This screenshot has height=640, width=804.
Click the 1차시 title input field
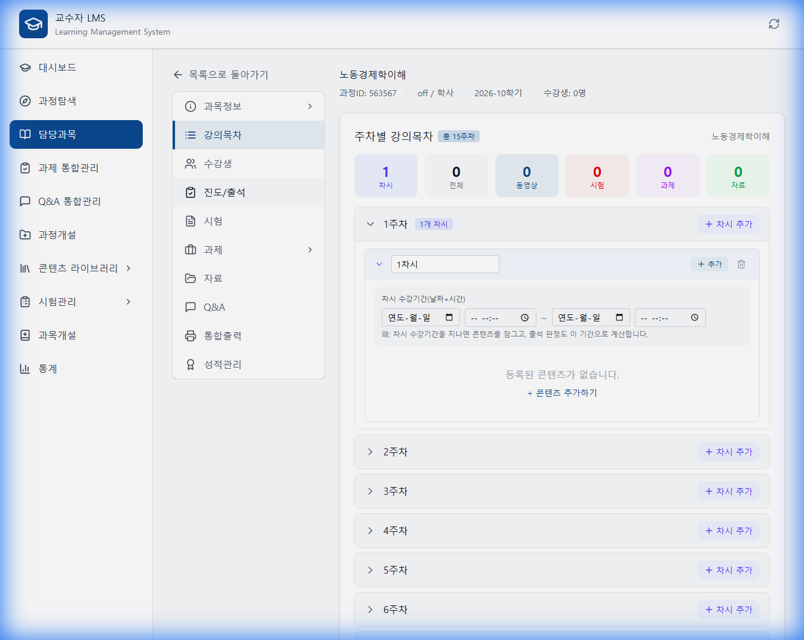[x=444, y=264]
